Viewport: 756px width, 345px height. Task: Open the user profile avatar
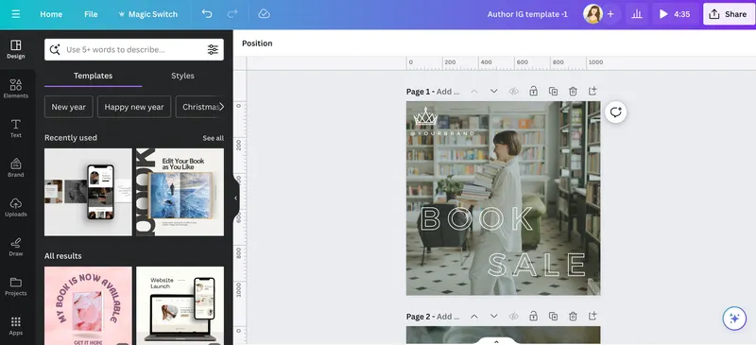click(x=593, y=14)
